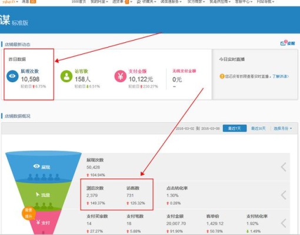This screenshot has width=300, height=235.
Task: Click the 店铺数据概况 section heading
Action: click(18, 116)
